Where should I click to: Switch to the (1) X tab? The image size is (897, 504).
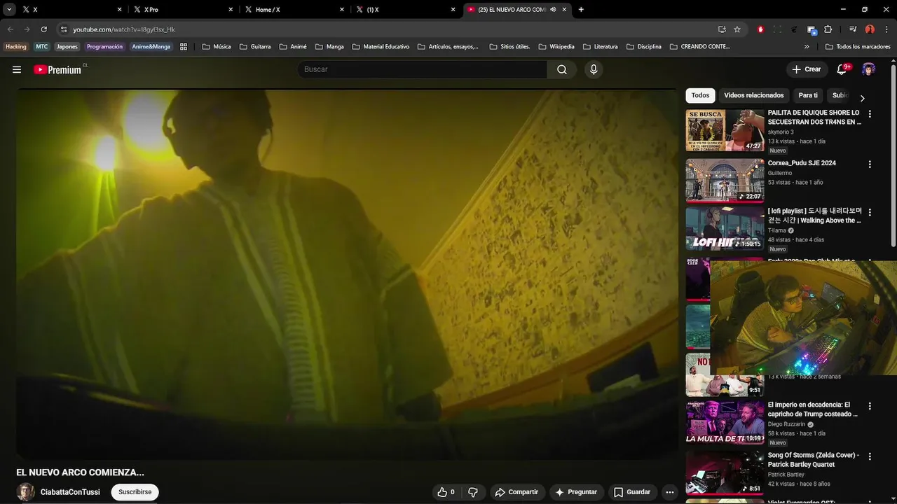coord(405,10)
